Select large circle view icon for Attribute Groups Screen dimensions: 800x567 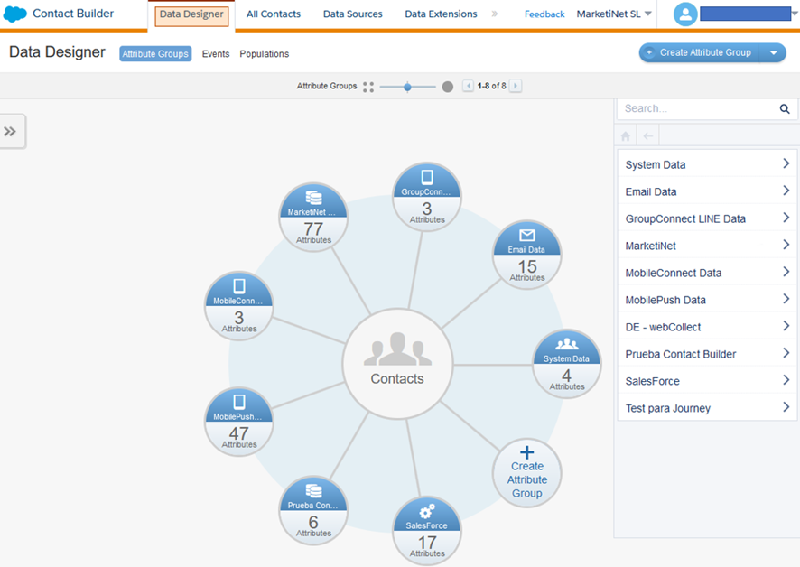(448, 87)
